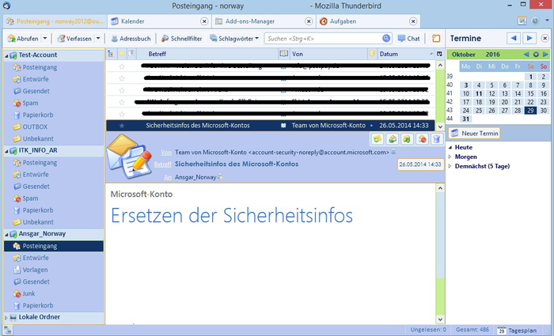The width and height of the screenshot is (554, 336).
Task: Go to next month in mini calendar
Action: click(545, 55)
